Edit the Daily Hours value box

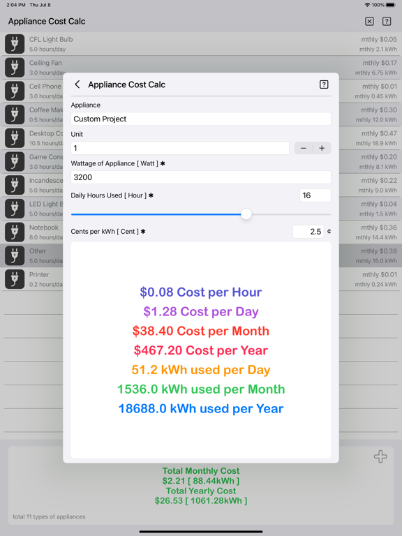pyautogui.click(x=315, y=195)
